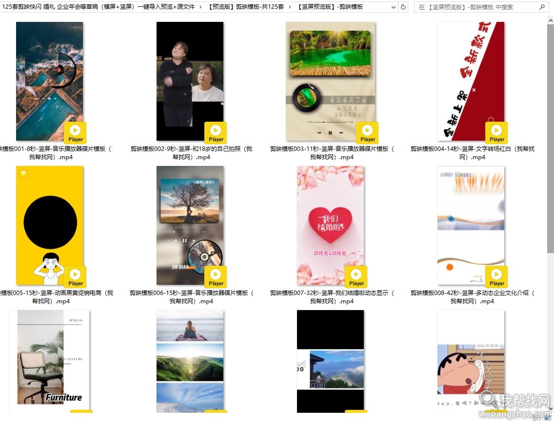Click the magnifier icon in the search box
Viewport: 554px width, 423px height.
(x=542, y=7)
